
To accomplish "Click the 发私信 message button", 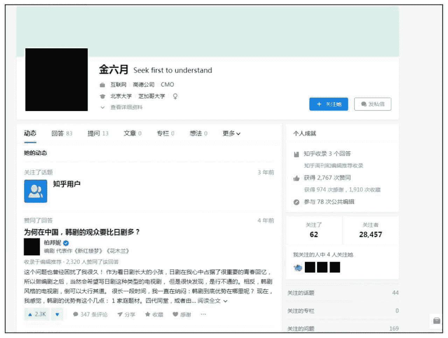I will pyautogui.click(x=372, y=104).
